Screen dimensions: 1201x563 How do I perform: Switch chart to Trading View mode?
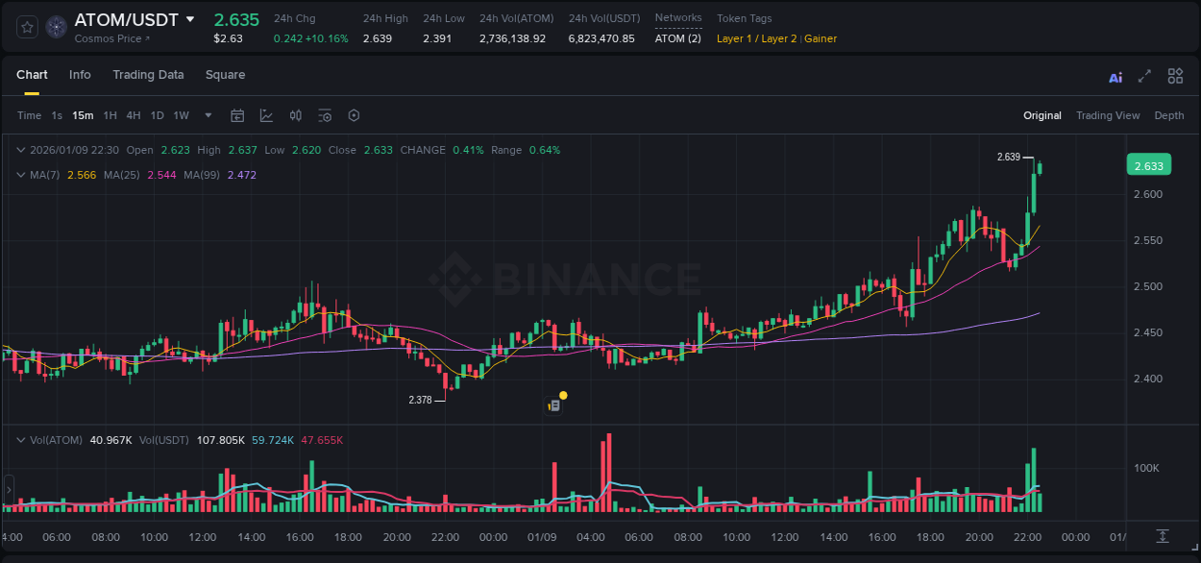(x=1108, y=115)
